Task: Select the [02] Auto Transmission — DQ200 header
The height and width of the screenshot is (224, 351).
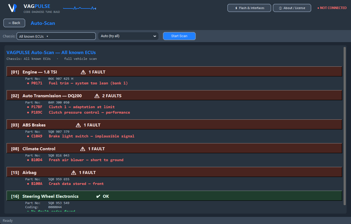Action: click(x=174, y=96)
